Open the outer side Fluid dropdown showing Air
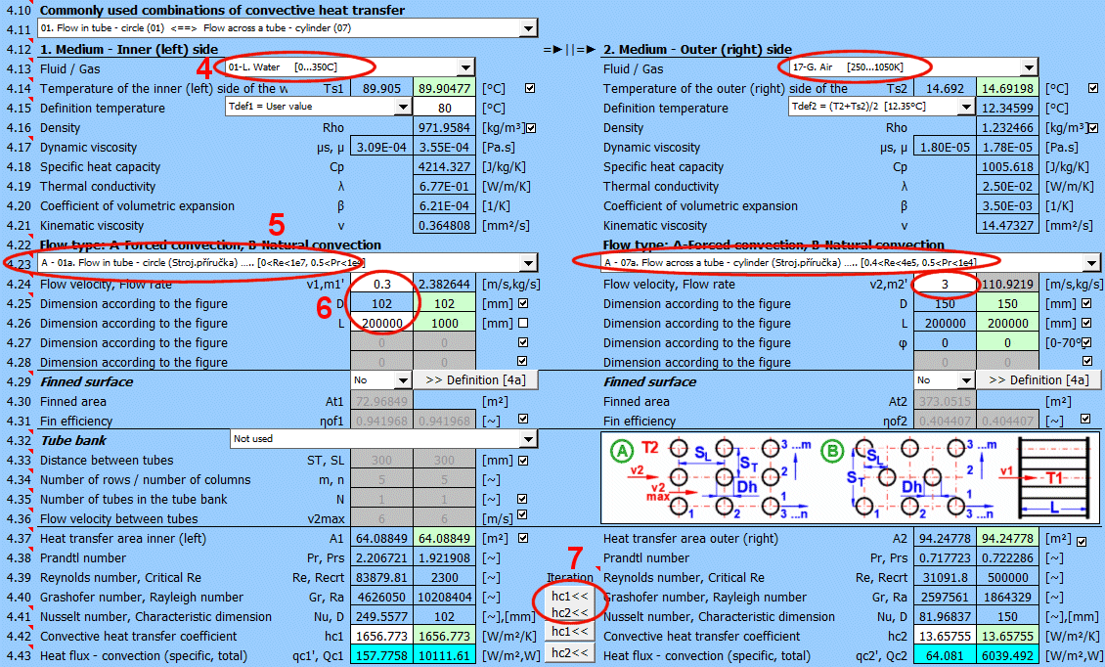Image resolution: width=1105 pixels, height=667 pixels. [1029, 67]
